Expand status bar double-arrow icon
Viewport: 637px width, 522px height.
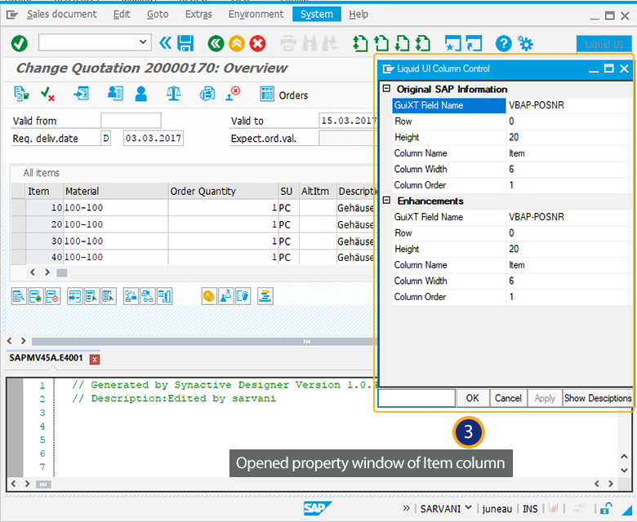(406, 508)
